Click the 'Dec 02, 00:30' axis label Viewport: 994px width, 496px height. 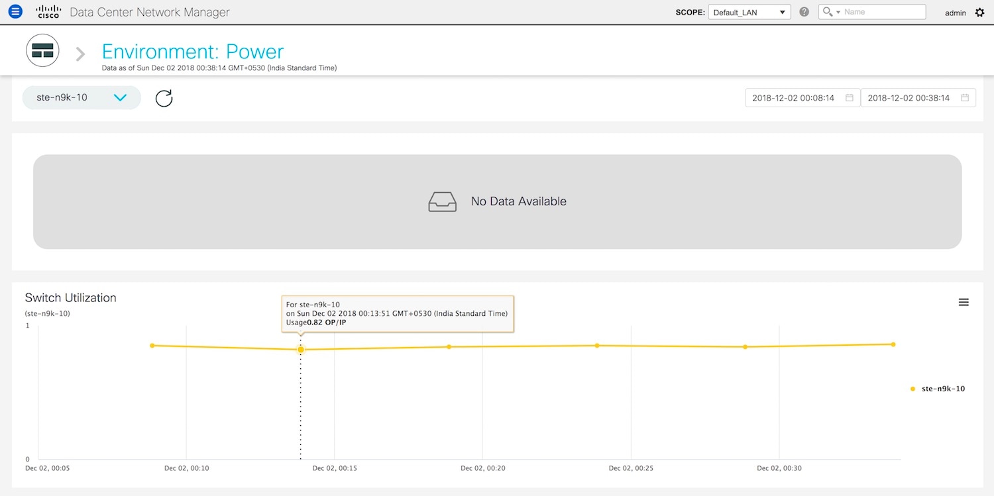tap(779, 468)
